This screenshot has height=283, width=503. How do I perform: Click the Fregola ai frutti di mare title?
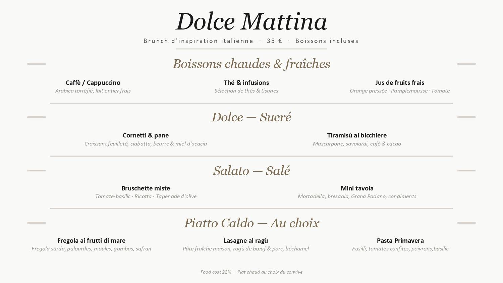click(91, 240)
